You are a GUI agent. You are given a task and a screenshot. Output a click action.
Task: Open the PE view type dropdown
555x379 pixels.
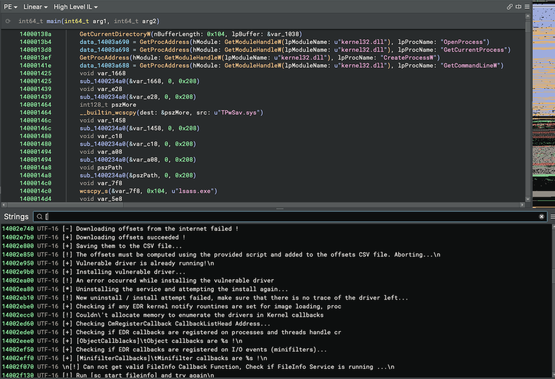coord(11,7)
